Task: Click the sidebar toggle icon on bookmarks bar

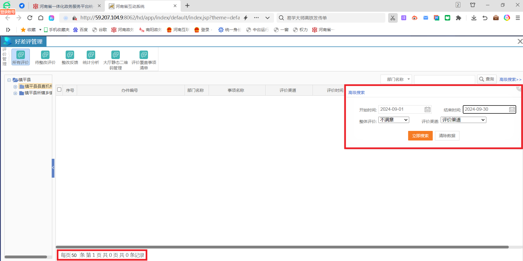Action: pos(8,30)
